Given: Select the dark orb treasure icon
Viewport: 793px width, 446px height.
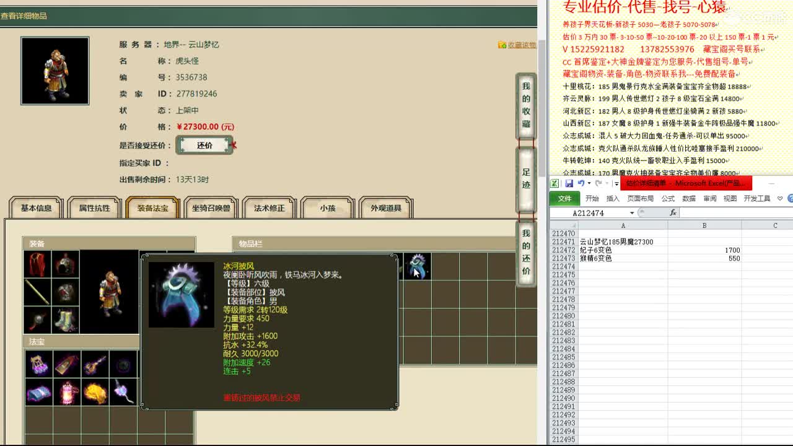Looking at the screenshot, I should [123, 364].
